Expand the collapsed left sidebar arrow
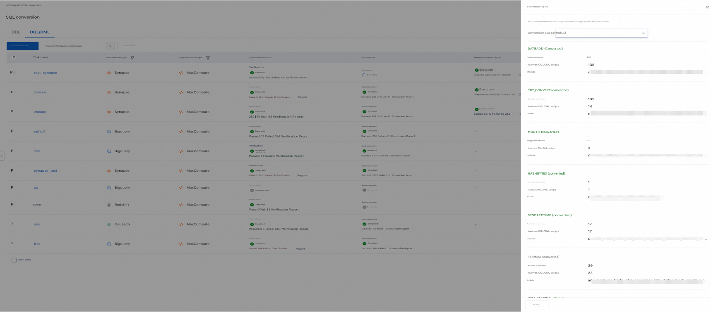Image resolution: width=711 pixels, height=312 pixels. pyautogui.click(x=2, y=156)
